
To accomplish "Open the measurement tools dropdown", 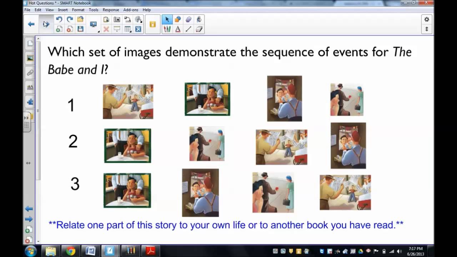I will click(138, 20).
